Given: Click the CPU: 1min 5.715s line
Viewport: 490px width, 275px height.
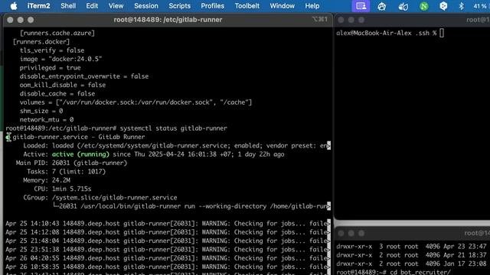Looking at the screenshot, I should click(x=63, y=189).
